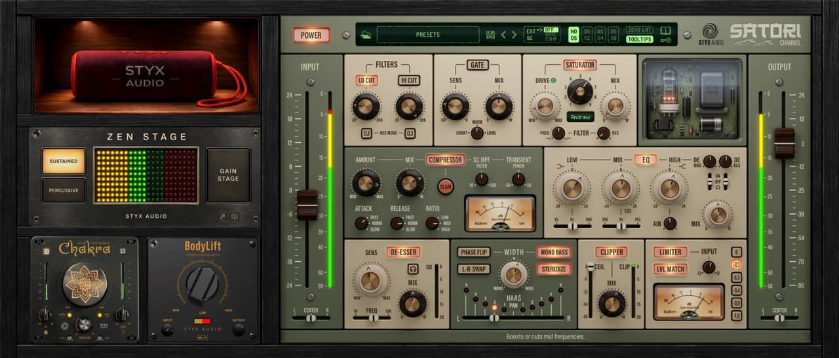Toggle the de-esser headphone listen icon
Viewport: 839px width, 358px height.
pyautogui.click(x=414, y=268)
